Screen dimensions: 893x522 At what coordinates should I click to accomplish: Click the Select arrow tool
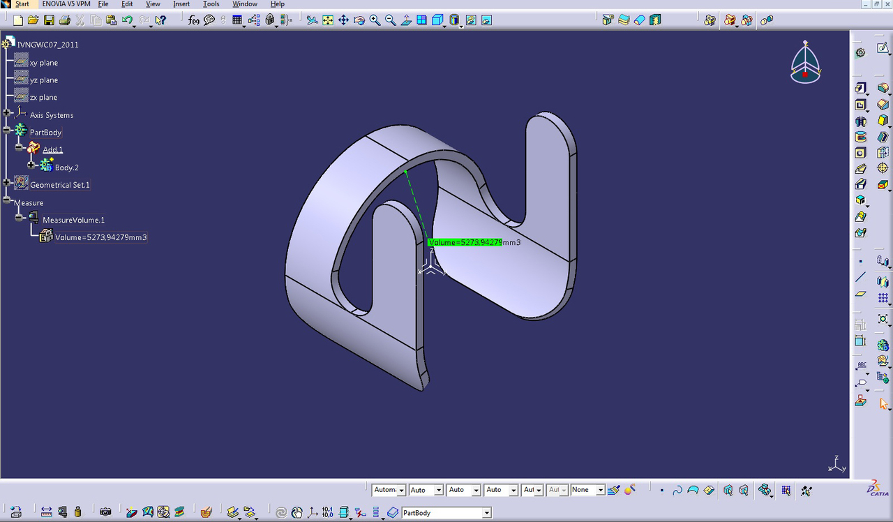coord(883,403)
